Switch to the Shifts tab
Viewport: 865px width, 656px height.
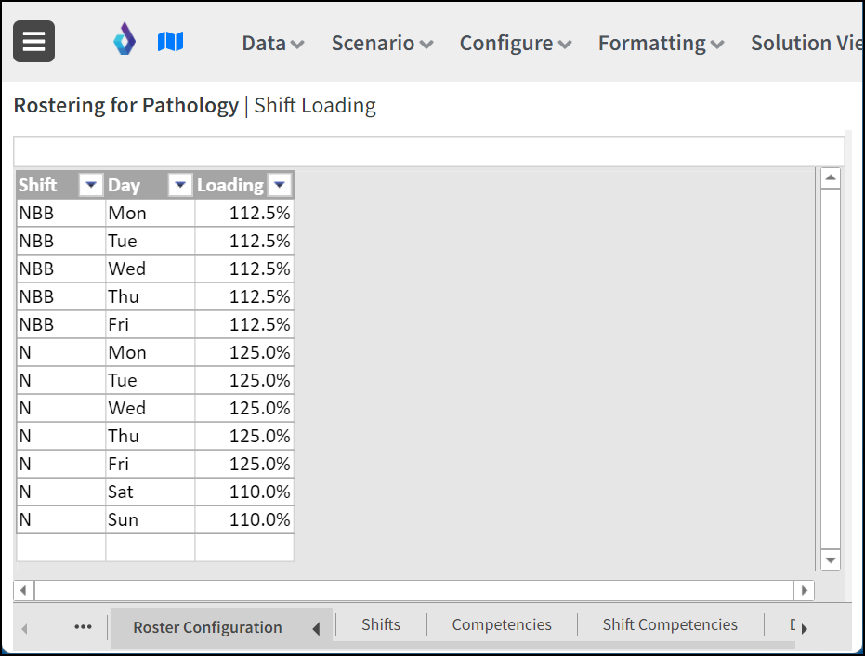pyautogui.click(x=381, y=624)
